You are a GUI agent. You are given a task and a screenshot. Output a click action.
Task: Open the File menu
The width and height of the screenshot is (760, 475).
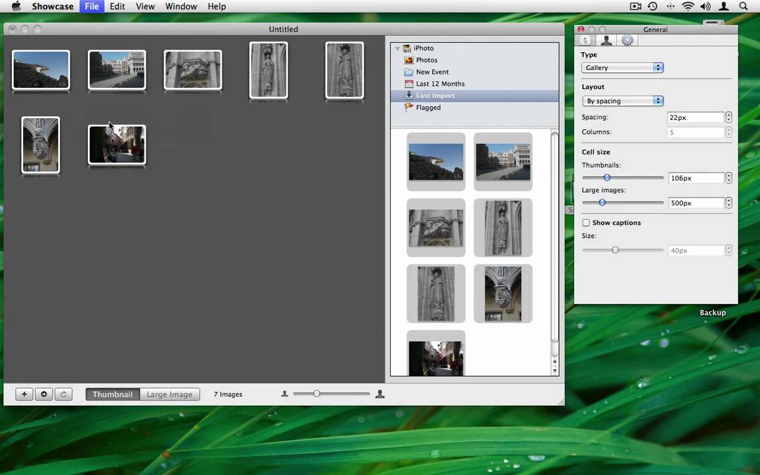[92, 7]
